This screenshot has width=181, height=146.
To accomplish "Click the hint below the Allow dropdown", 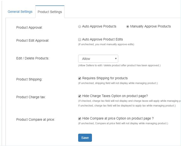I will coord(119,65).
